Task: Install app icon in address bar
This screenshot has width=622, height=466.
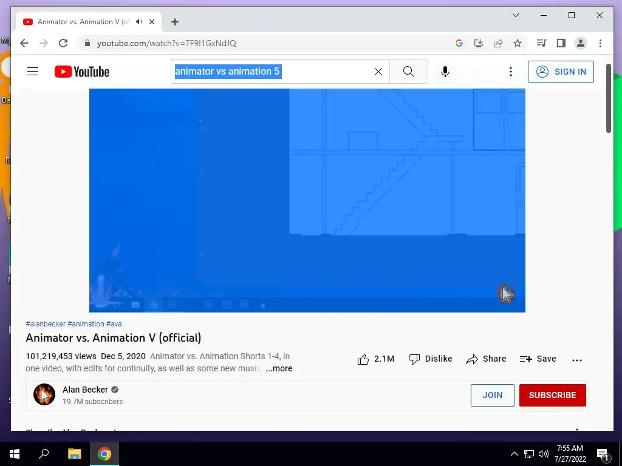Action: [479, 43]
